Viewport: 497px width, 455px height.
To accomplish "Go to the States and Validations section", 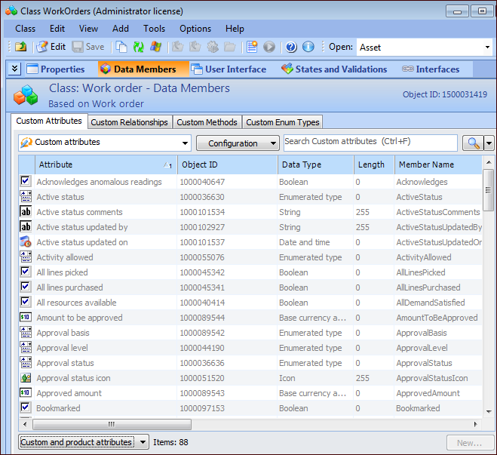I will pos(334,69).
